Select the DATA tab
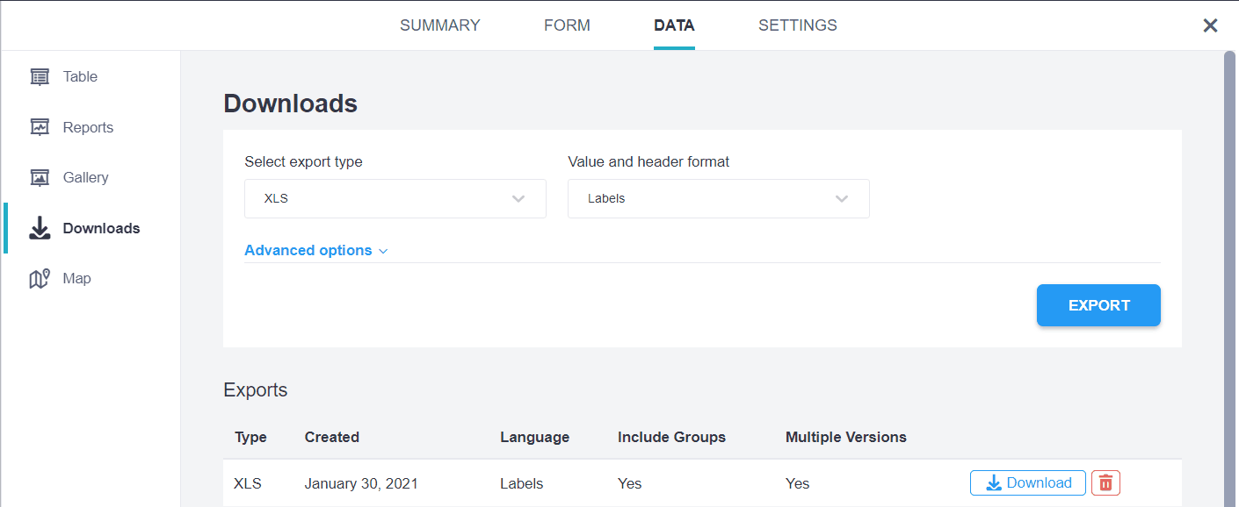Screen dimensions: 1239x507 point(674,25)
